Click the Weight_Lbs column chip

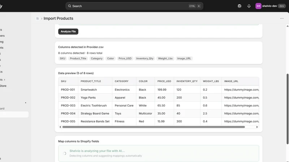[x=165, y=58]
